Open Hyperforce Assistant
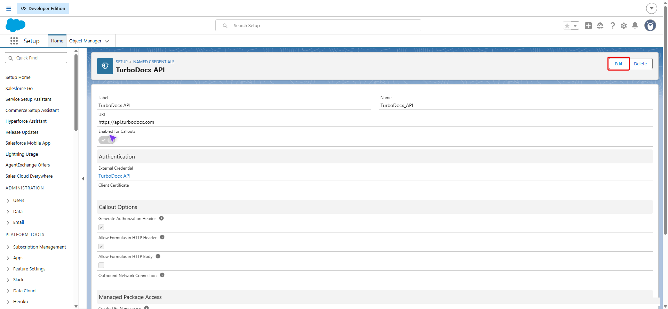 coord(26,121)
